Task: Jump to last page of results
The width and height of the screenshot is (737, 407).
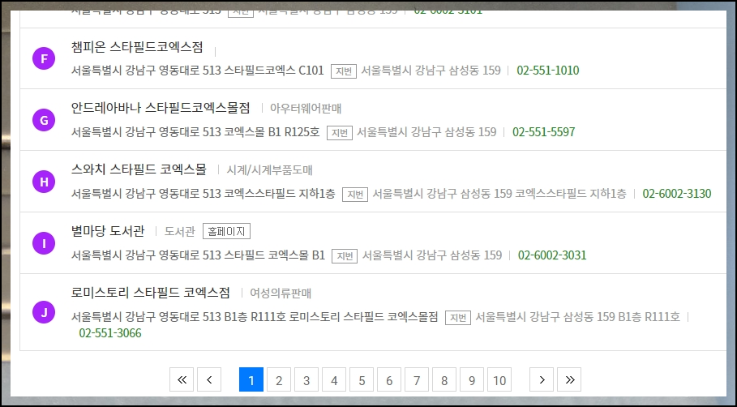Action: click(569, 379)
